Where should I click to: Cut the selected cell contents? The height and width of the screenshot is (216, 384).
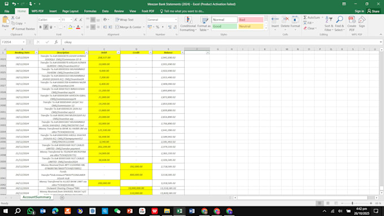click(x=15, y=17)
